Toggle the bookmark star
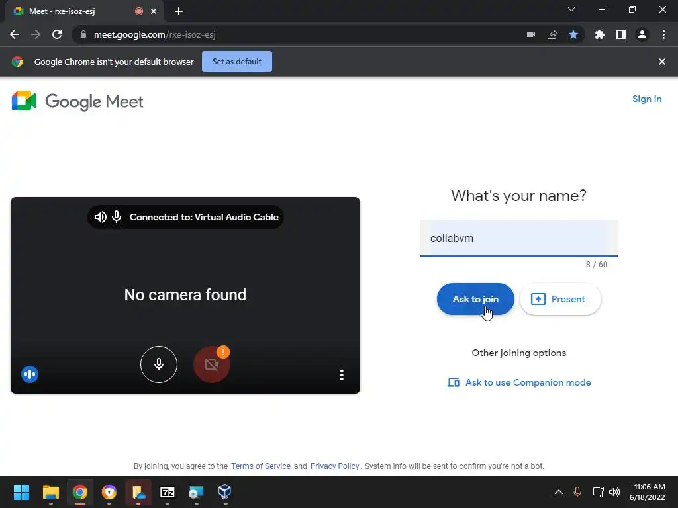The width and height of the screenshot is (678, 508). click(x=573, y=34)
